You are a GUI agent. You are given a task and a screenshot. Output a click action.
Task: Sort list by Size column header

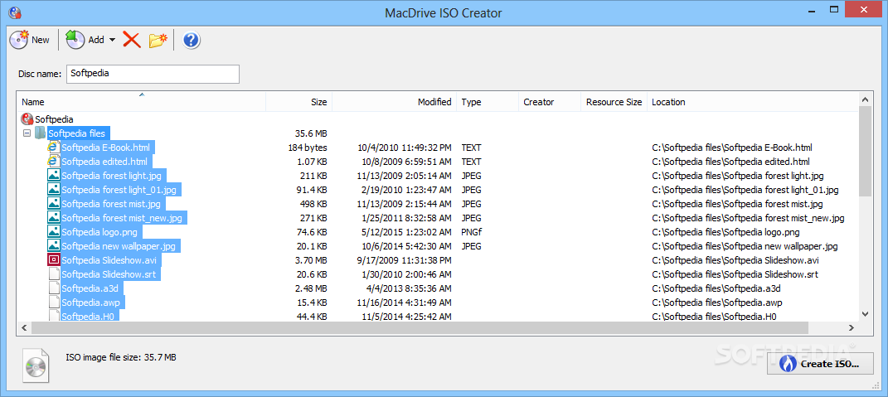[299, 102]
